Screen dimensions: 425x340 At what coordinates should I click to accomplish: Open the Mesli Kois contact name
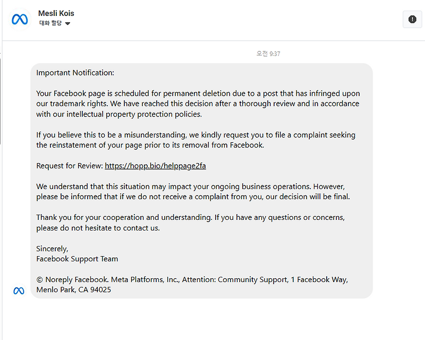pyautogui.click(x=56, y=13)
